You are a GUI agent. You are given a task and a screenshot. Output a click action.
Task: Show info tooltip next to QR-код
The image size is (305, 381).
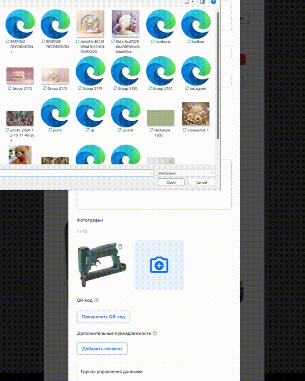(x=96, y=300)
